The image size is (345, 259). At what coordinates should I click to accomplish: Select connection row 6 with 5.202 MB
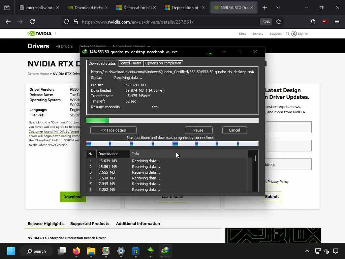(x=167, y=190)
